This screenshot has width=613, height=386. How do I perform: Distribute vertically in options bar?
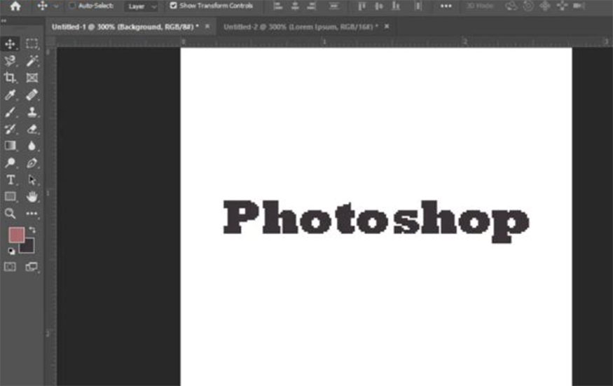[418, 6]
